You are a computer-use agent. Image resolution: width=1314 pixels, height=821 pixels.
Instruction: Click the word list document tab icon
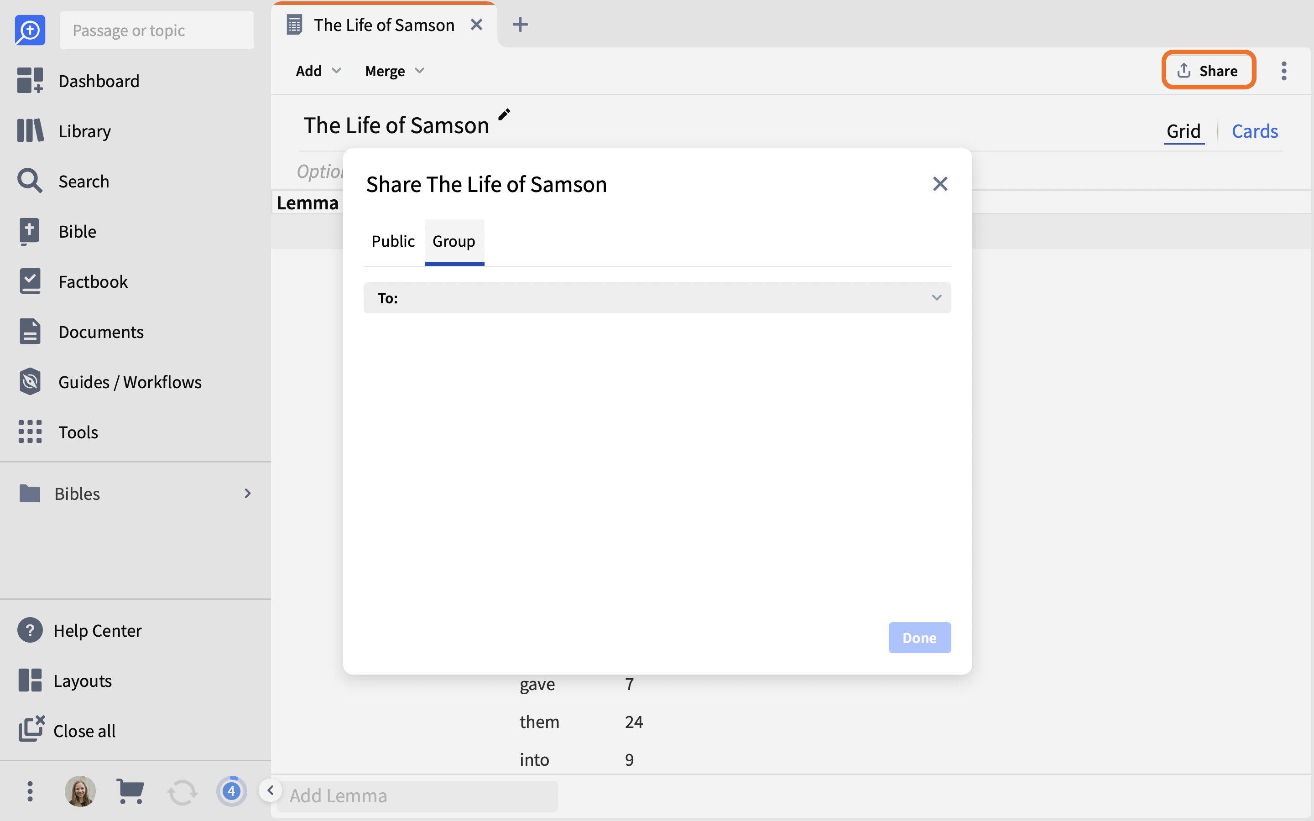coord(294,25)
